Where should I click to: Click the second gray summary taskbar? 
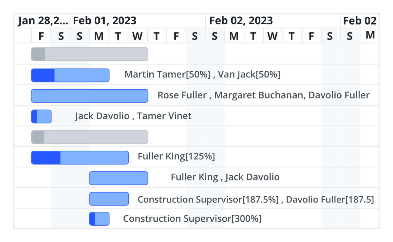tap(89, 137)
